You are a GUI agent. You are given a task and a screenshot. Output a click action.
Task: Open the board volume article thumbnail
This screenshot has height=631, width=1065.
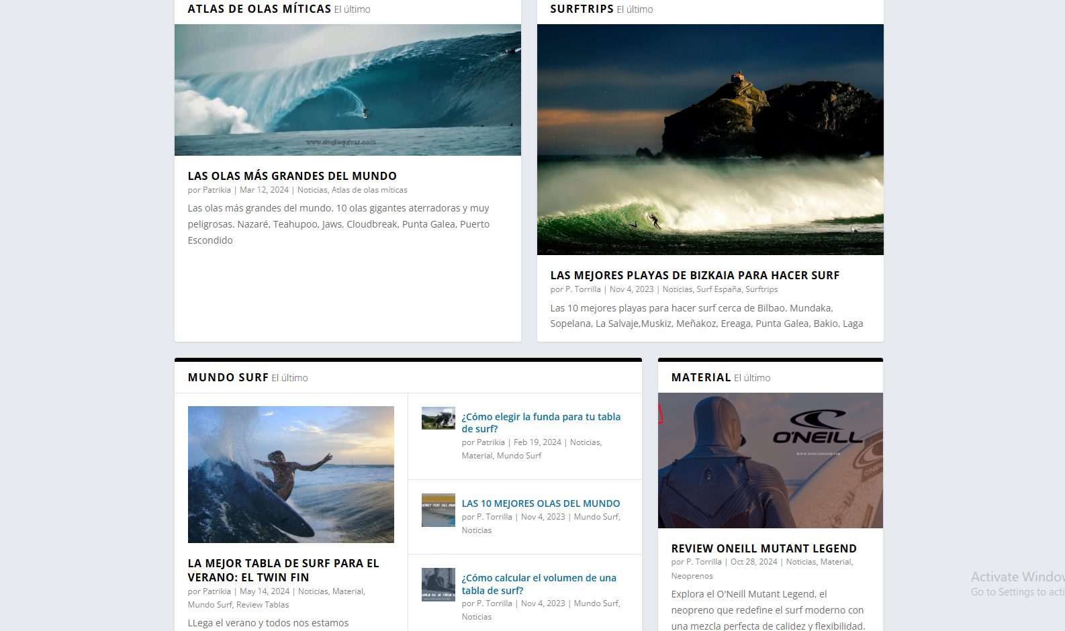point(438,585)
